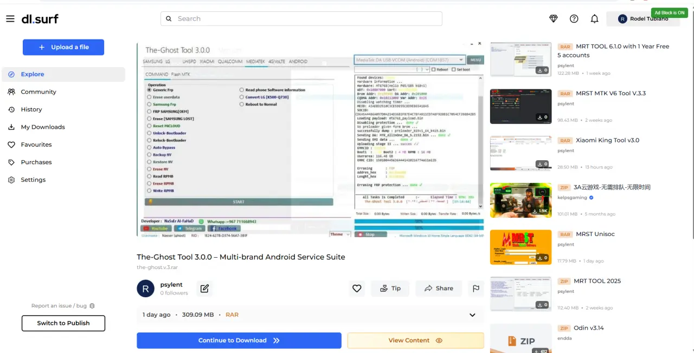Click Continue to Download
Image resolution: width=694 pixels, height=353 pixels.
[x=239, y=341]
